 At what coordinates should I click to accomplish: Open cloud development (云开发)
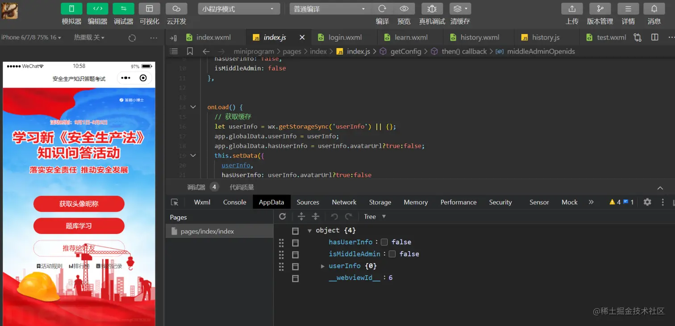176,9
